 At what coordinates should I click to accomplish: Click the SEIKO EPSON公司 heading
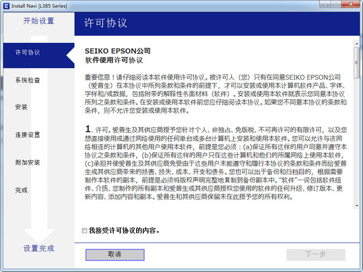(117, 51)
